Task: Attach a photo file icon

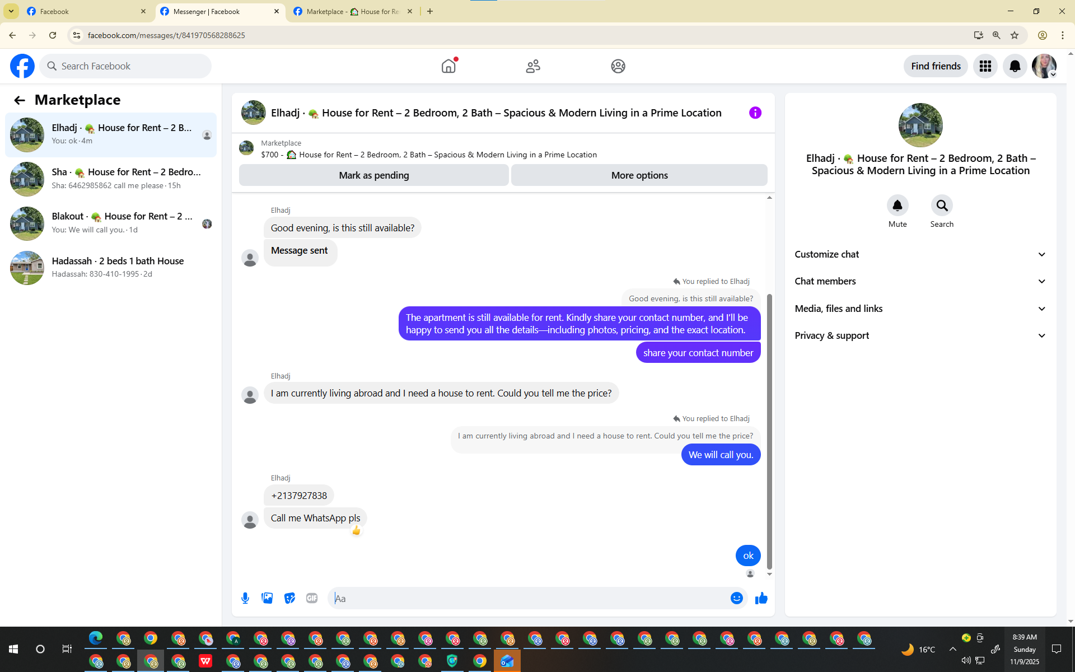Action: click(268, 598)
